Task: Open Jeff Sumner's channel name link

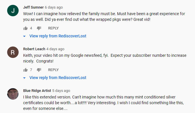Action: tap(33, 7)
